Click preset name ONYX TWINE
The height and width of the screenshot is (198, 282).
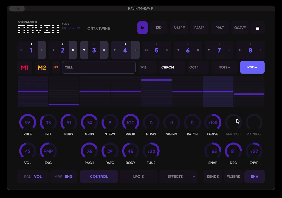(99, 28)
